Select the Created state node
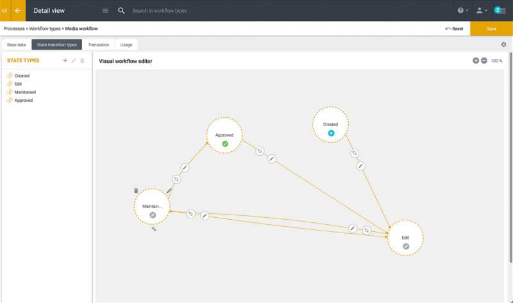The width and height of the screenshot is (513, 303). [330, 124]
